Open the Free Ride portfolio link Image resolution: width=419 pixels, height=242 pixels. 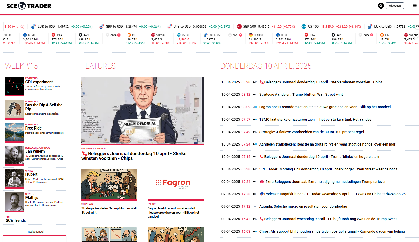34,128
